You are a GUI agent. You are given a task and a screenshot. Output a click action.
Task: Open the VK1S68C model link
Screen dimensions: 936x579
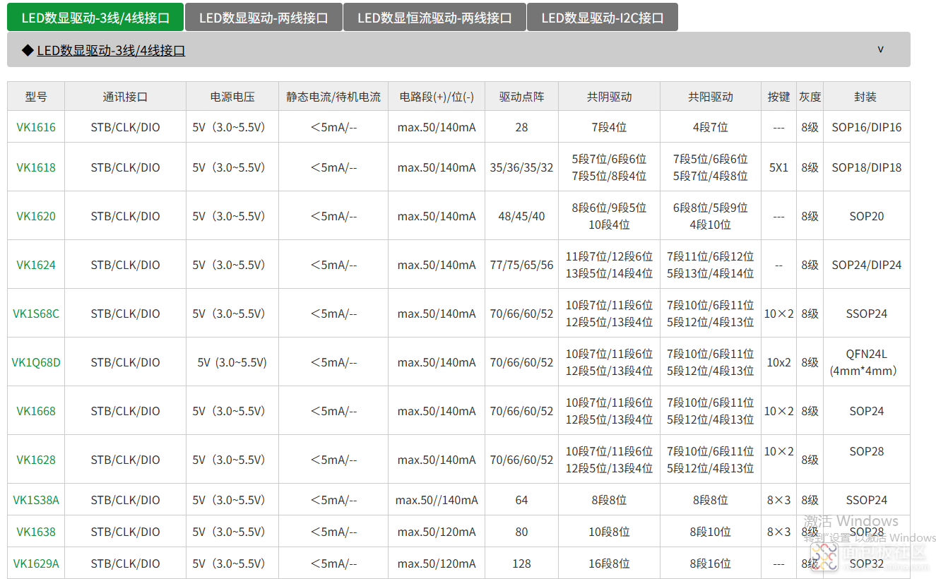(36, 314)
